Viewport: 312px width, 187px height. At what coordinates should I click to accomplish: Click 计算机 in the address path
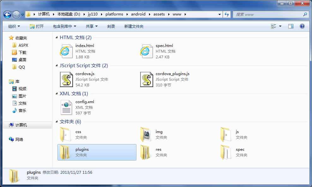click(x=44, y=14)
